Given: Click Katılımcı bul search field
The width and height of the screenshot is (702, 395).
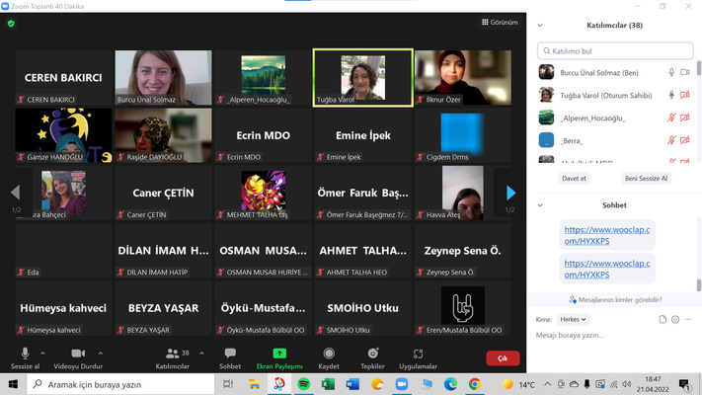Looking at the screenshot, I should tap(615, 51).
